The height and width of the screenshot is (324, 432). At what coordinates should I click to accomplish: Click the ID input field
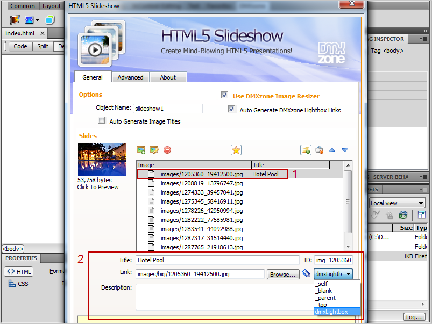click(x=334, y=260)
